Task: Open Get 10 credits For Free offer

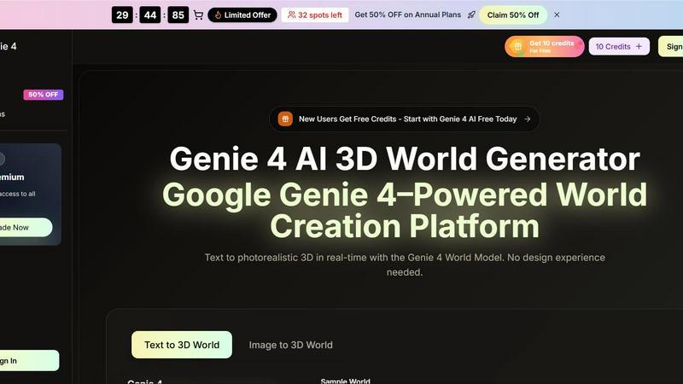Action: [x=545, y=47]
